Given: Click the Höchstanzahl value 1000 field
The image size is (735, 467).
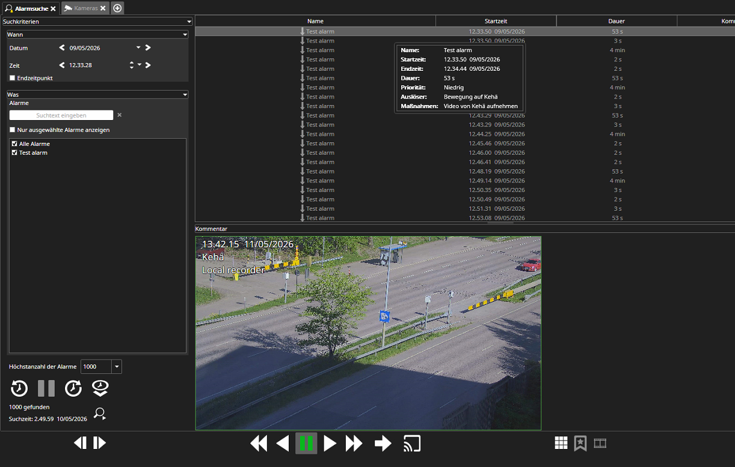Looking at the screenshot, I should tap(96, 367).
